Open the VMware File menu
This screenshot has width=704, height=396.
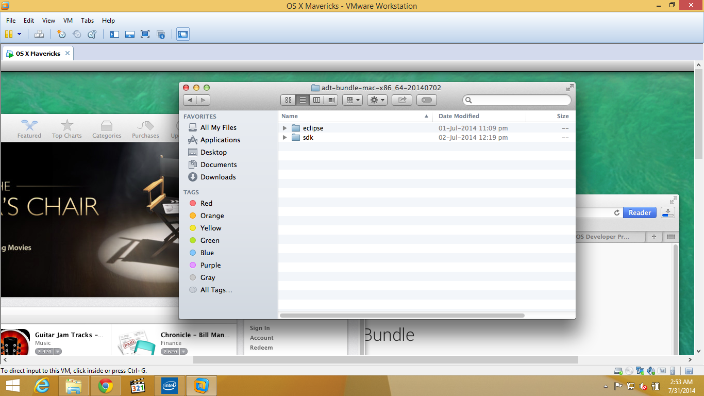pos(11,21)
